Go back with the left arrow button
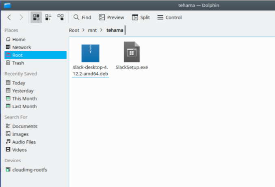The width and height of the screenshot is (275, 187). pos(9,17)
